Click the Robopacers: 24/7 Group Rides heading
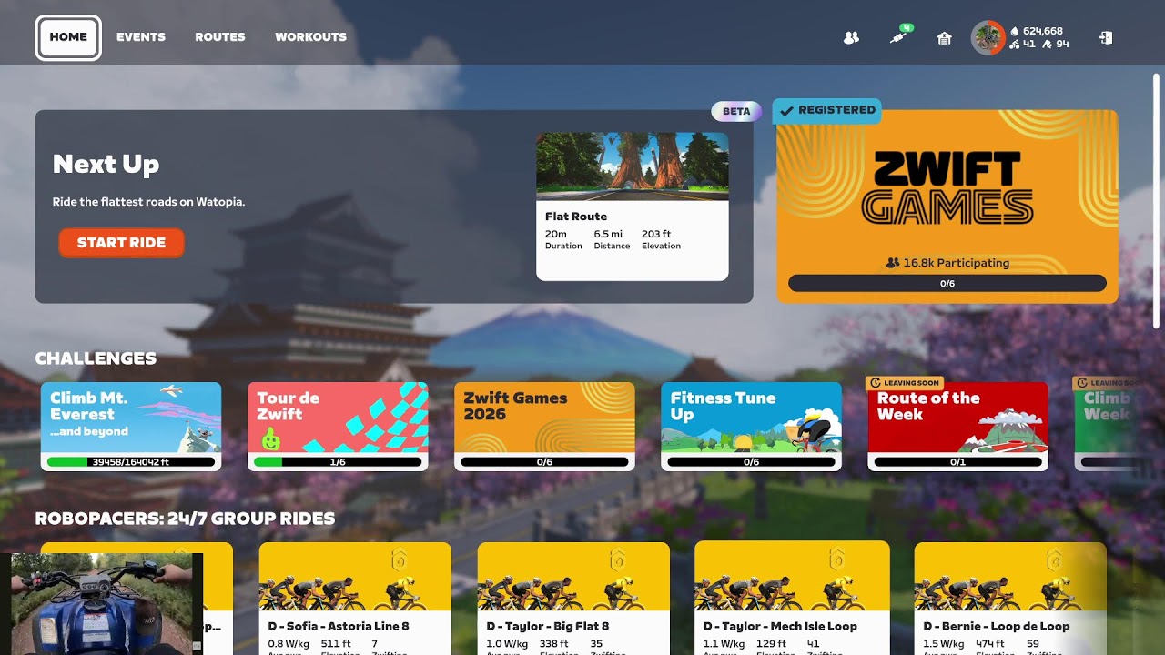The height and width of the screenshot is (655, 1165). click(x=185, y=519)
